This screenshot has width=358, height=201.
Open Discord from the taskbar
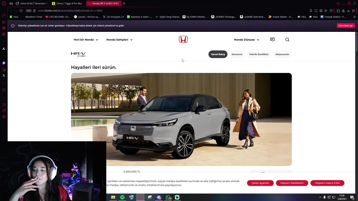click(159, 197)
